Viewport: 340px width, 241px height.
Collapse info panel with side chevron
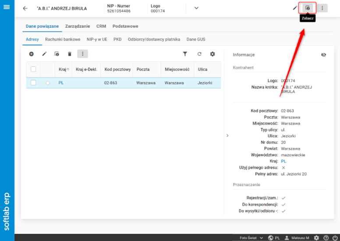227,136
